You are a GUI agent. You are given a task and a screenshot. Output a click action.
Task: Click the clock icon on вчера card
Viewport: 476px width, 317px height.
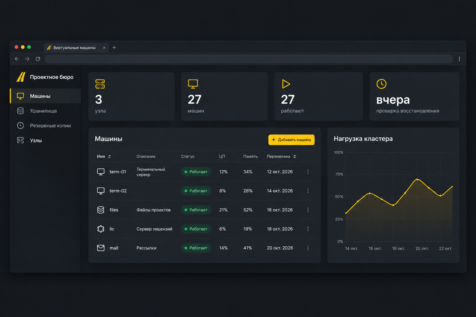381,84
